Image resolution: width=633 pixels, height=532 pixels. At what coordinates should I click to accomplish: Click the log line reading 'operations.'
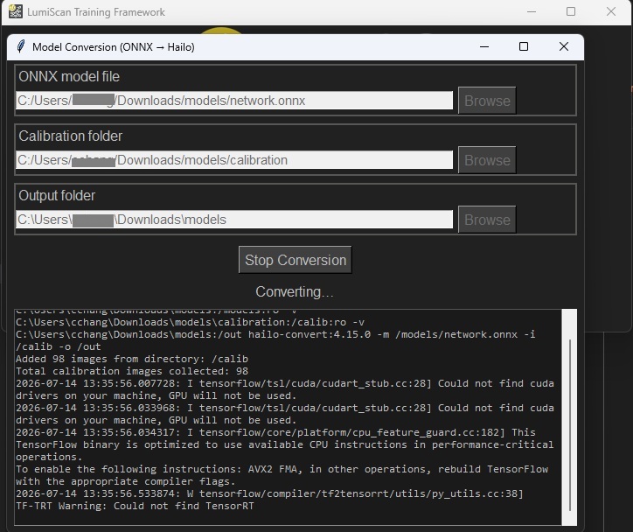tap(49, 457)
